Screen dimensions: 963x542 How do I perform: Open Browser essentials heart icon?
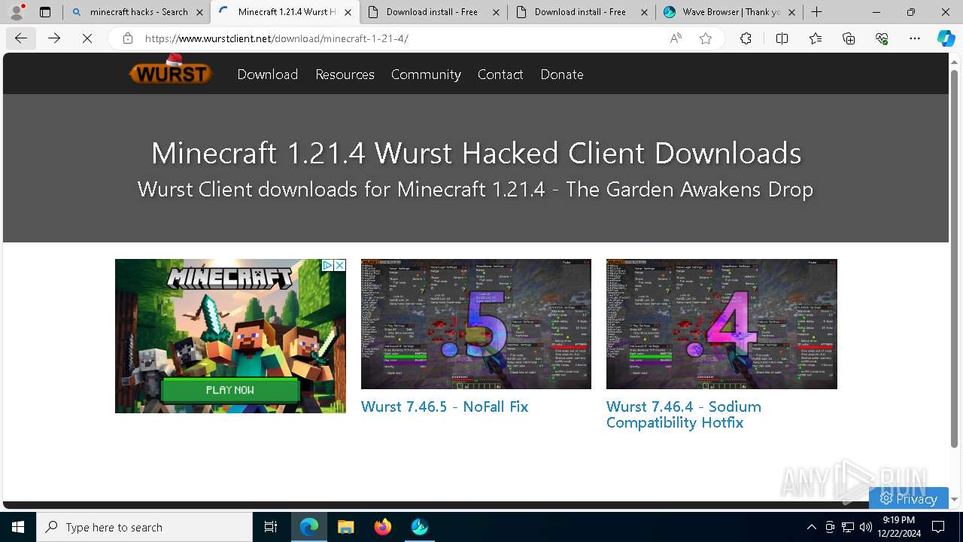coord(882,38)
